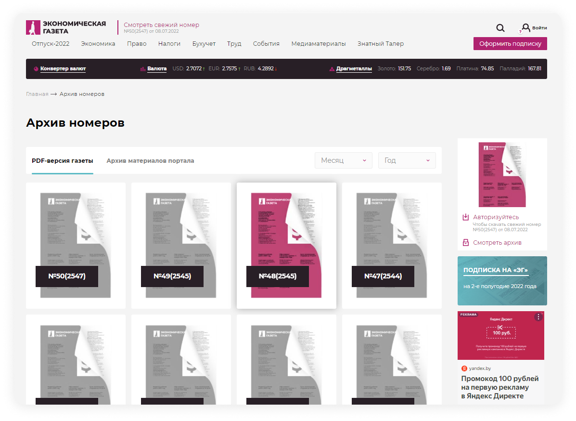Expand the Месяц dropdown

click(x=343, y=160)
